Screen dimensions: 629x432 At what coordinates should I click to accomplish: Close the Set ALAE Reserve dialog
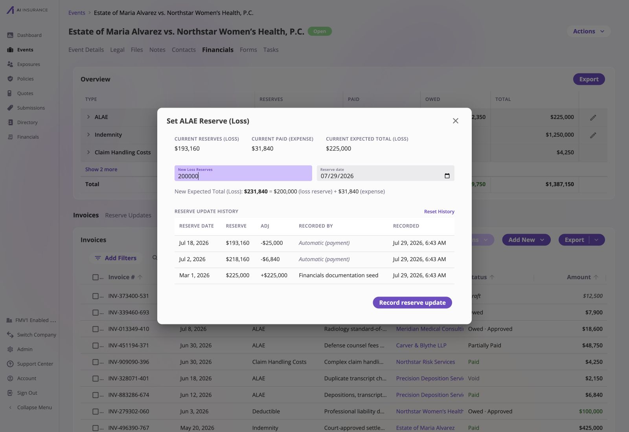[x=456, y=121]
